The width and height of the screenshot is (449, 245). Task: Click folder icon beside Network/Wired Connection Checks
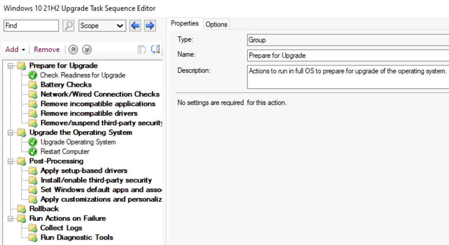(x=33, y=94)
